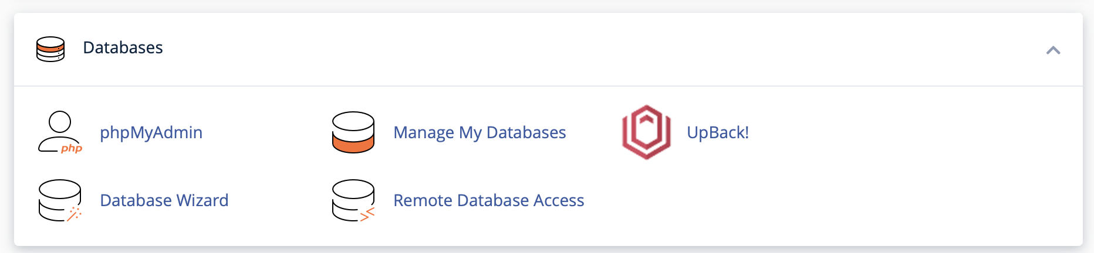Click the Remote Database Access icon

pyautogui.click(x=353, y=200)
